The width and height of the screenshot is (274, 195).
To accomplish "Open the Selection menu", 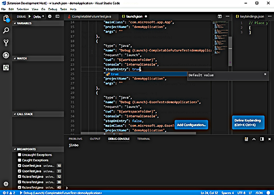I will tap(23, 9).
